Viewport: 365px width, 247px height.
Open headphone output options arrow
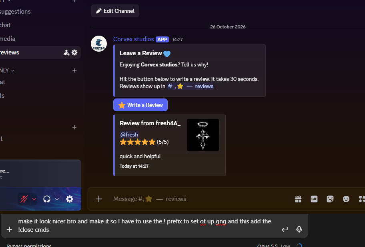pos(56,199)
